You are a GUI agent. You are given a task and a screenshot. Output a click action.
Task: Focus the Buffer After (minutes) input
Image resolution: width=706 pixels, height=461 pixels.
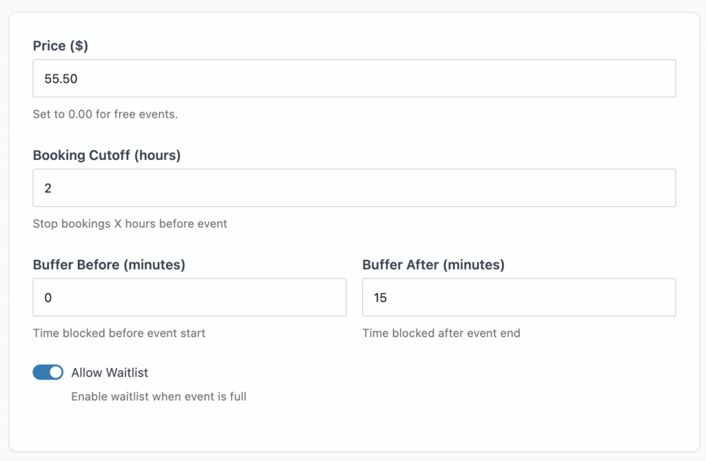(x=518, y=298)
